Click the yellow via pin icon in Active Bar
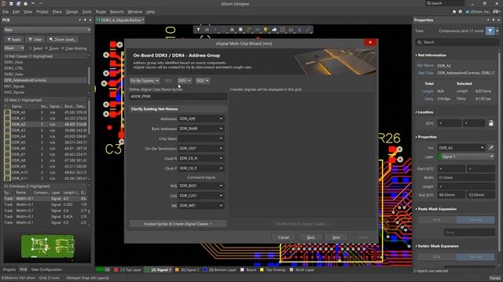The height and width of the screenshot is (282, 503). coord(266,30)
